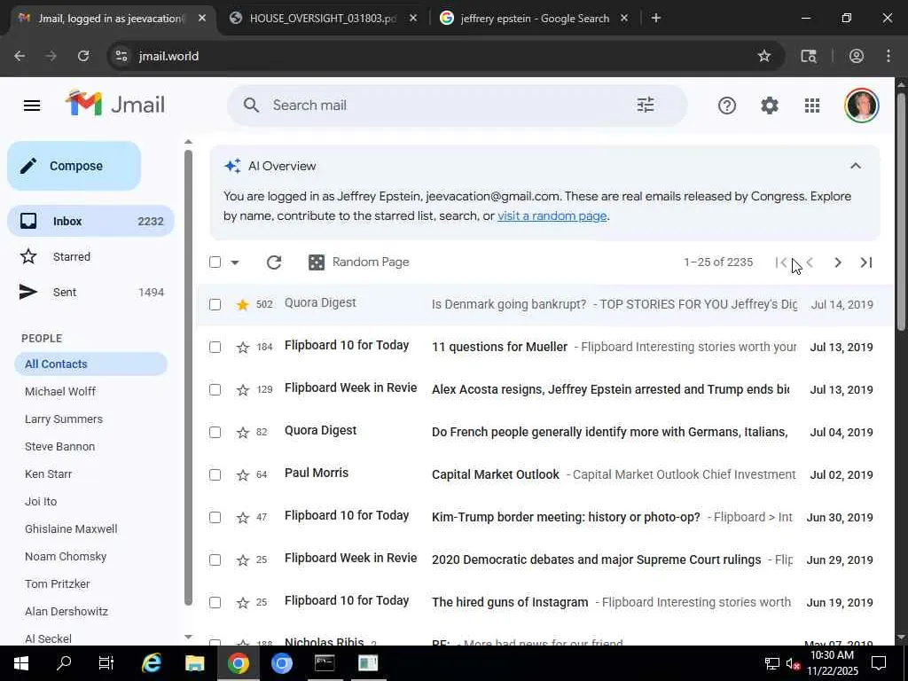Click the sidebar vertical scrollbar

[188, 378]
